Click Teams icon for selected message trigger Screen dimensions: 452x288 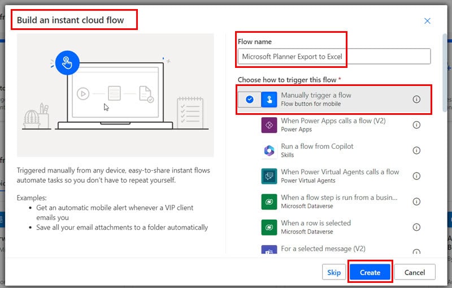269,250
